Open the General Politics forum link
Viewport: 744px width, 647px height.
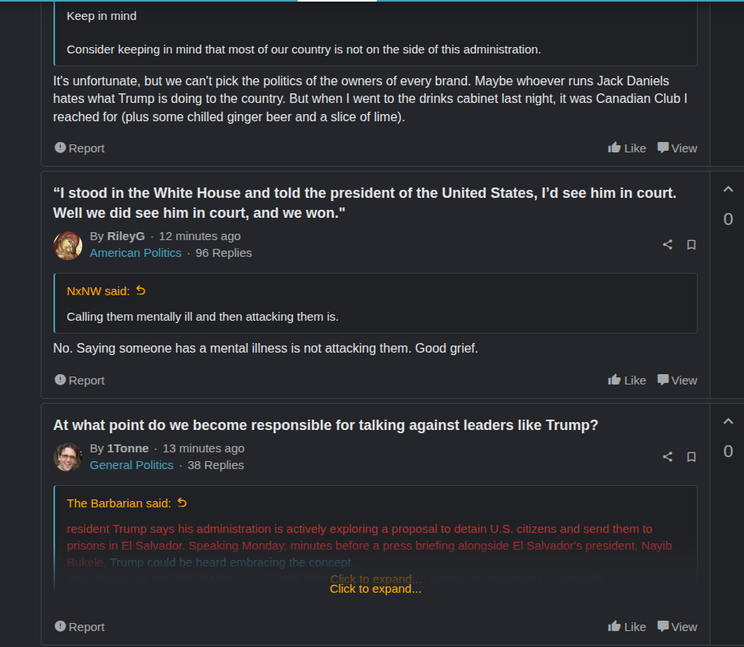132,465
